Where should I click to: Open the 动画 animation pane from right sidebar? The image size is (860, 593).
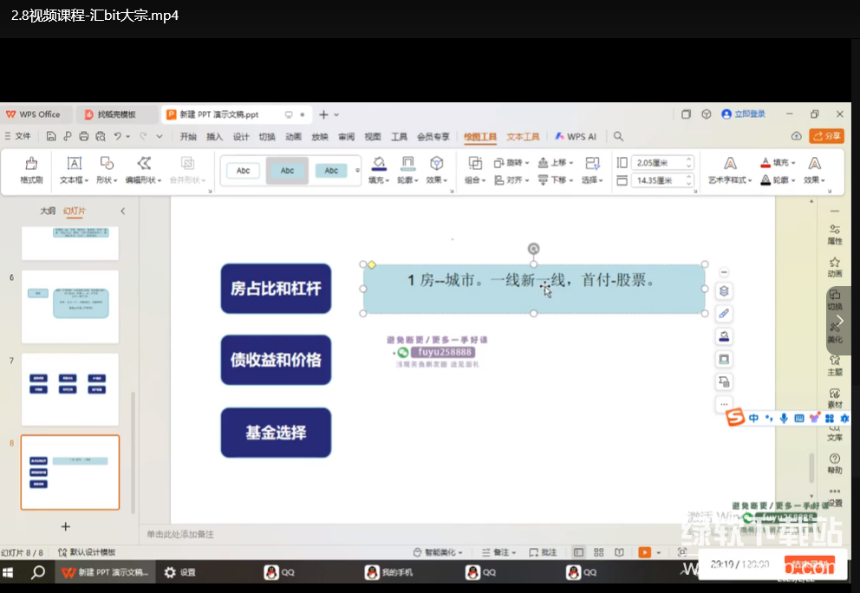834,266
